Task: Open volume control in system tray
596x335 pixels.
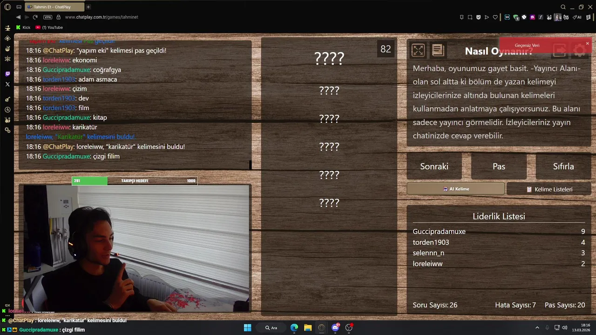Action: [x=564, y=328]
